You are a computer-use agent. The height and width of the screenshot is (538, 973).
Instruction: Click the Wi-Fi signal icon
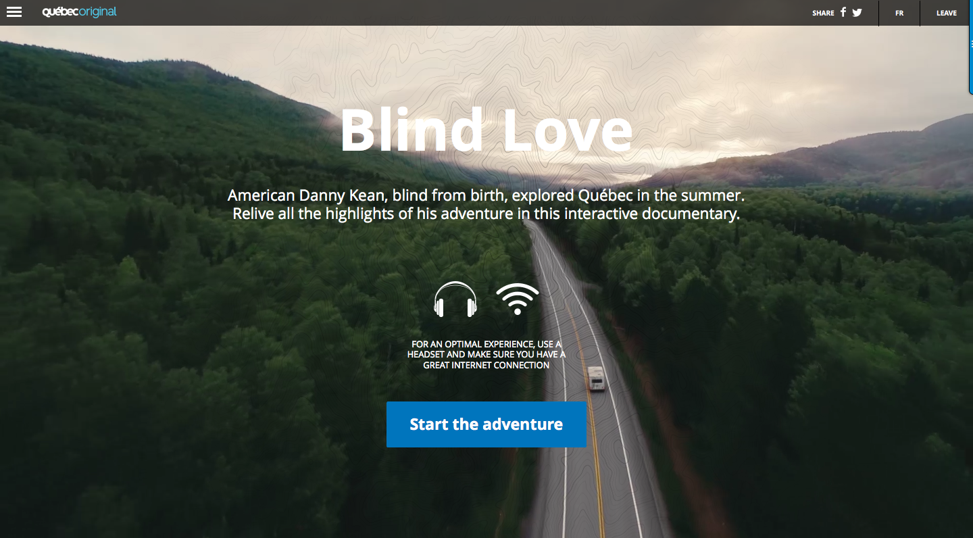(518, 299)
